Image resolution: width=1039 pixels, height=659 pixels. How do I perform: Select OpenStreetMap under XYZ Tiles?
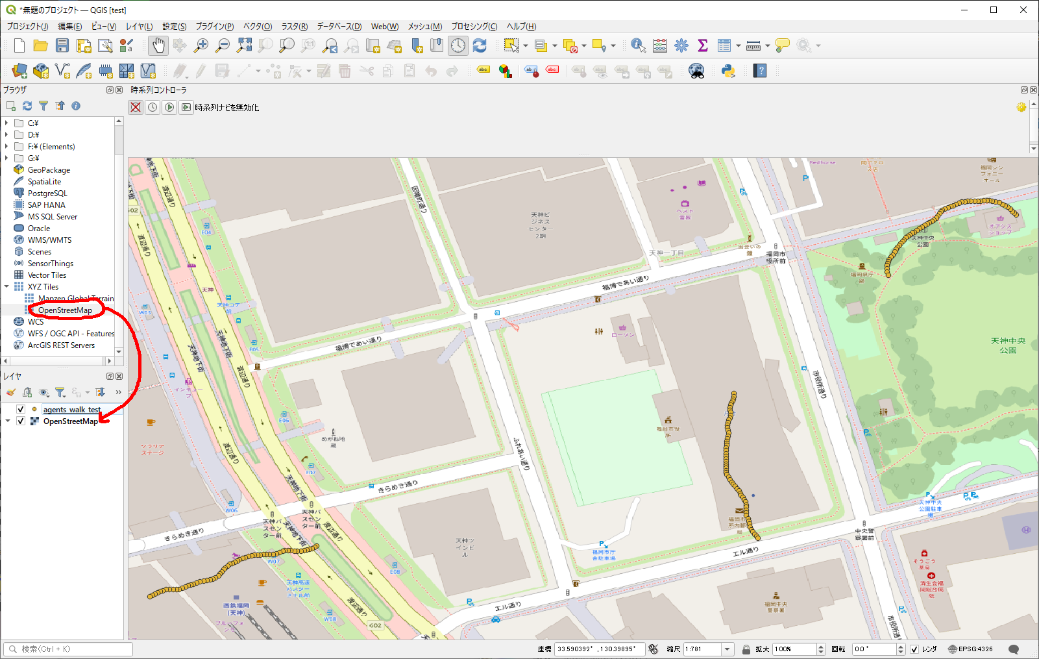[65, 310]
